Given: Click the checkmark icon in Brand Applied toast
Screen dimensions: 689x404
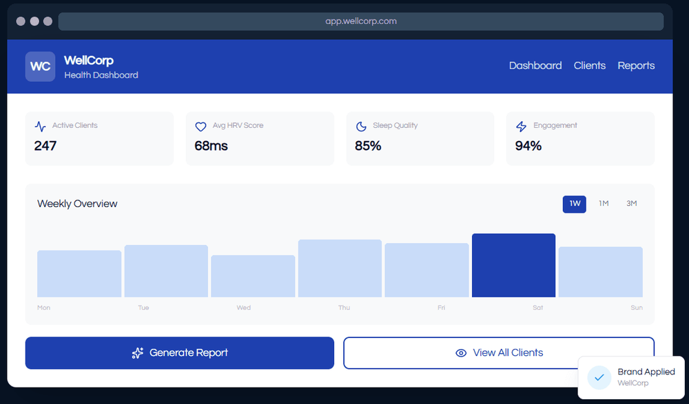Looking at the screenshot, I should tap(599, 377).
